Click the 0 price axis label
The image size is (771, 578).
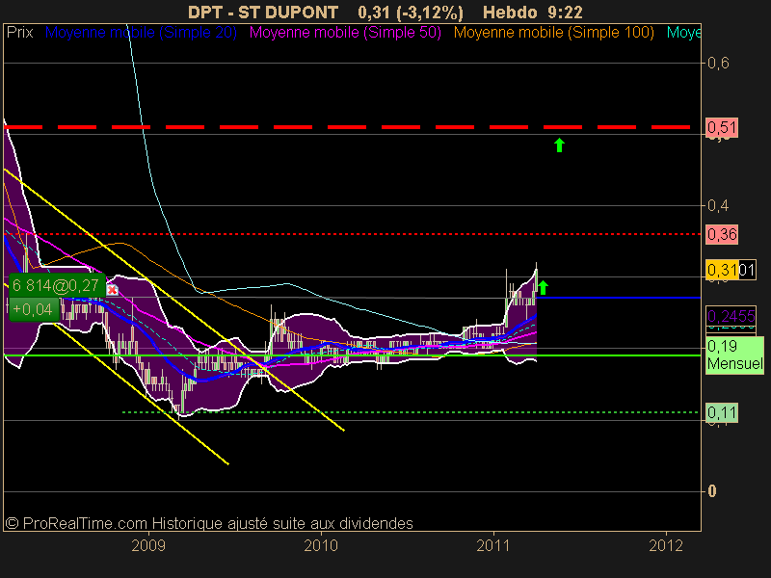712,491
